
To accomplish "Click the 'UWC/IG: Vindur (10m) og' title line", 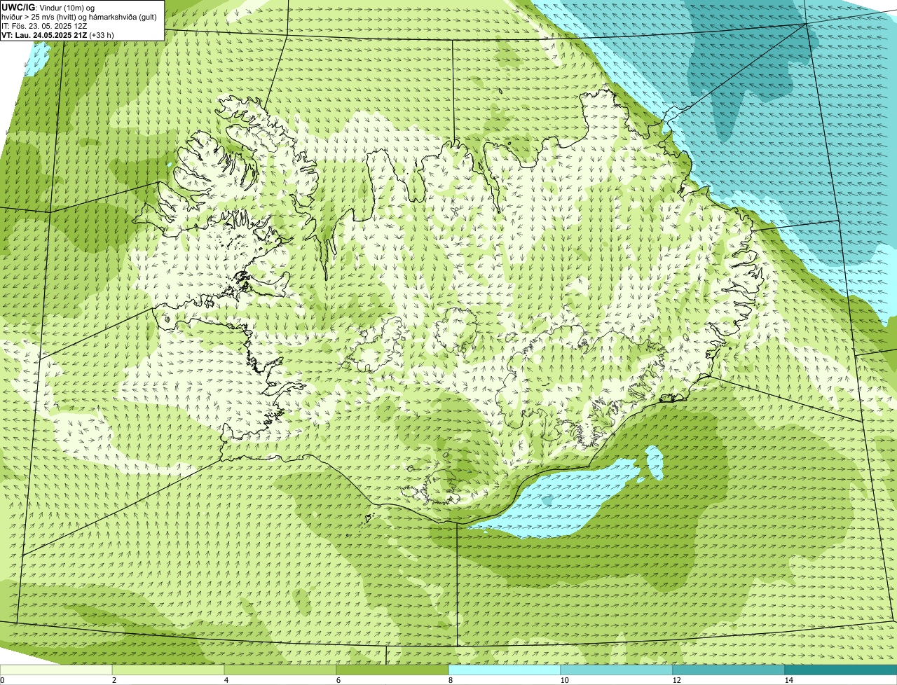I will 48,7.
